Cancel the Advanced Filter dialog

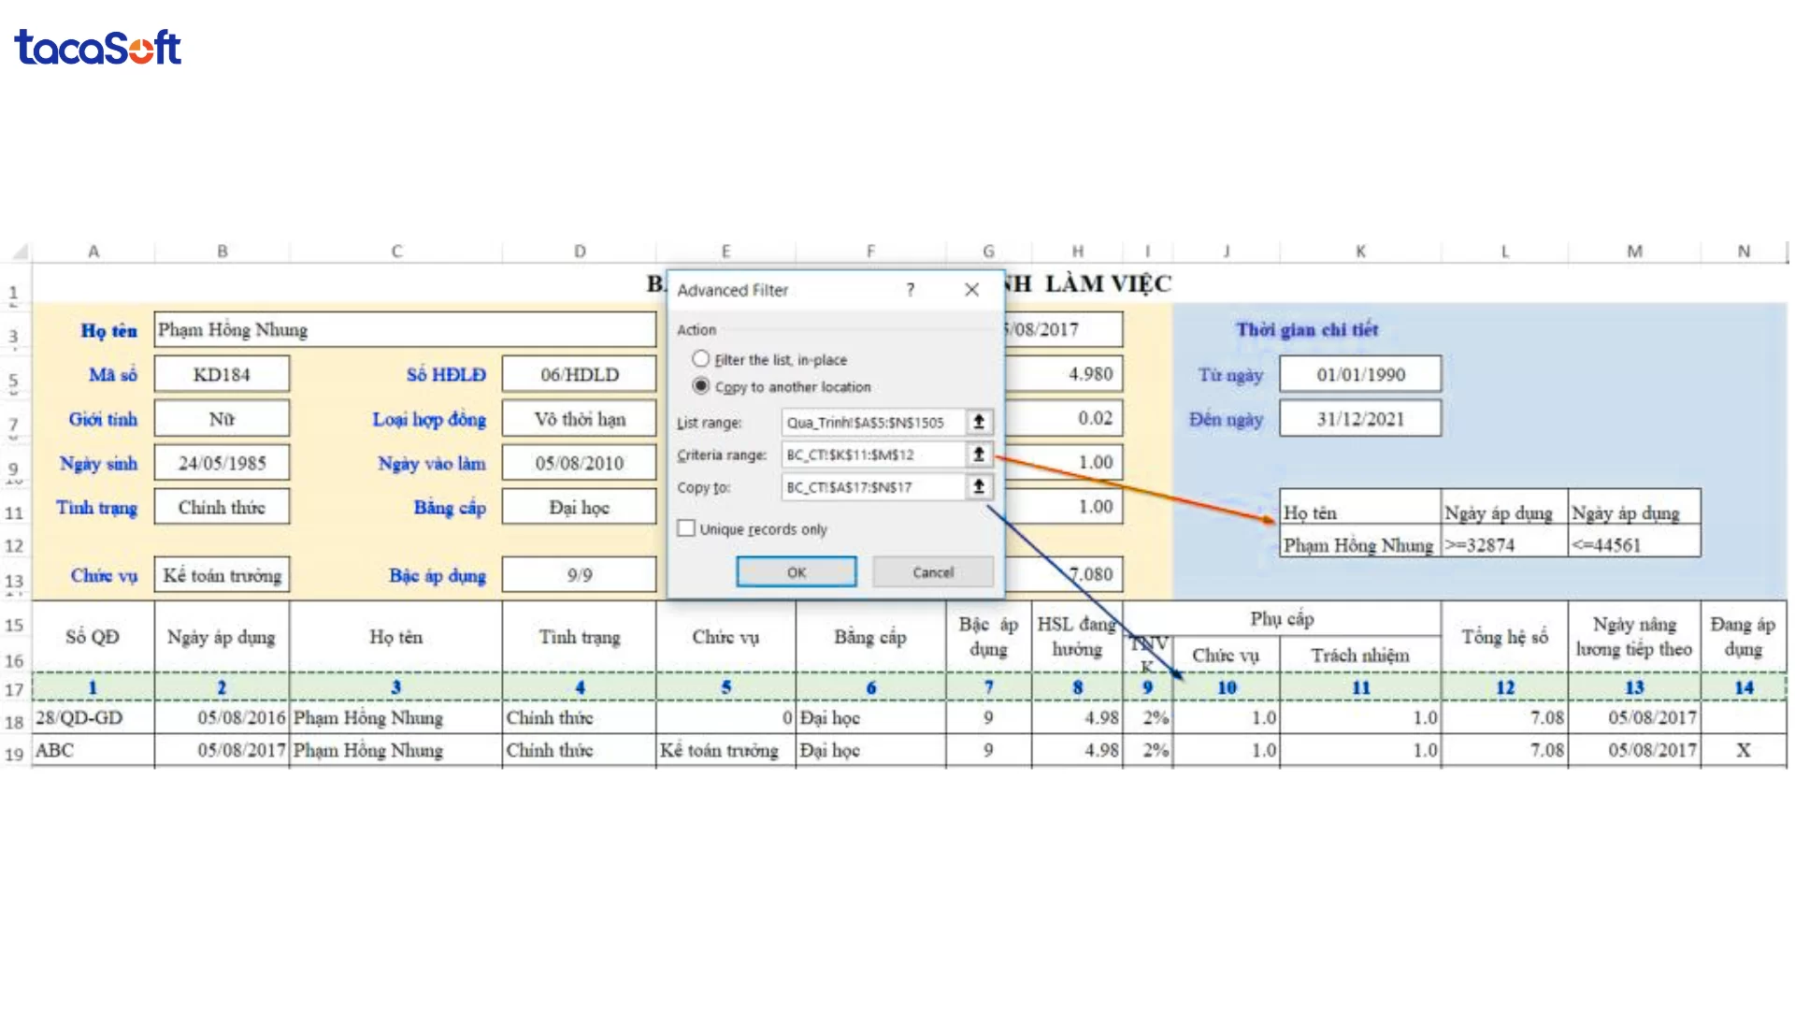click(x=932, y=571)
